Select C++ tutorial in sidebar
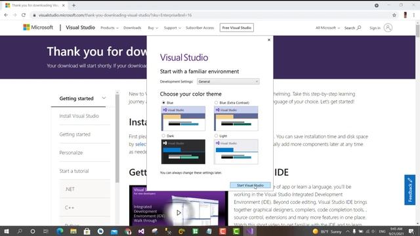420x236 pixels. pos(70,207)
